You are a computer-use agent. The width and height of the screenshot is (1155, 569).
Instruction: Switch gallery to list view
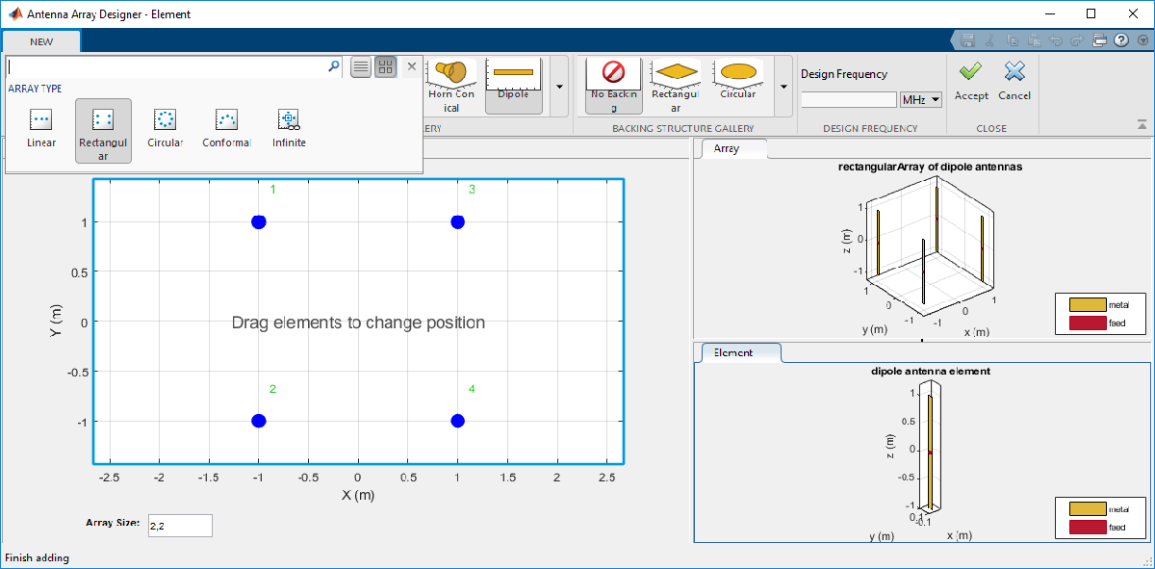click(x=361, y=66)
